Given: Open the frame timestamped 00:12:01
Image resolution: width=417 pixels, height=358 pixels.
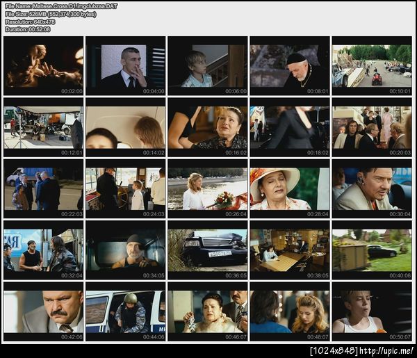Looking at the screenshot, I should [x=43, y=127].
